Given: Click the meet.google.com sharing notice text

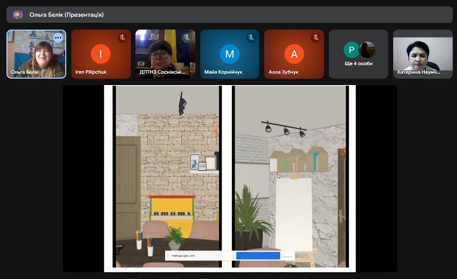Looking at the screenshot, I should pos(183,256).
